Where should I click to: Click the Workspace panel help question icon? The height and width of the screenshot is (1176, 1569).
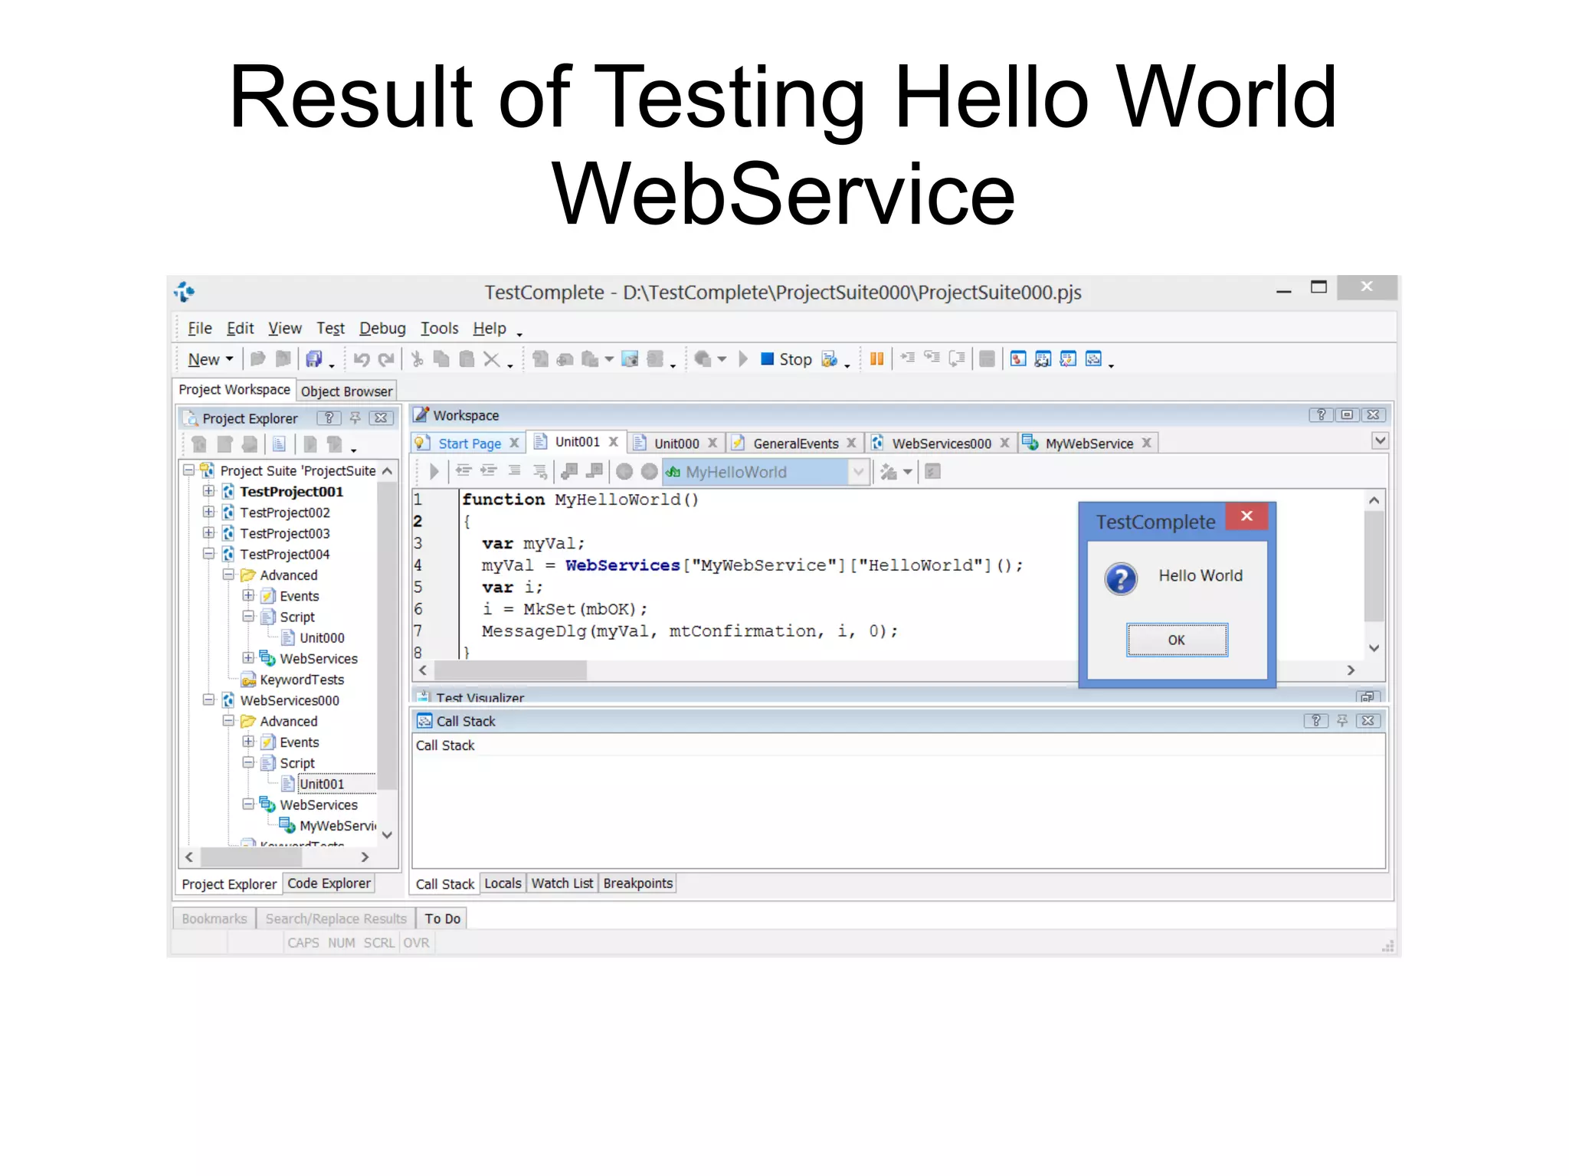[x=1321, y=415]
